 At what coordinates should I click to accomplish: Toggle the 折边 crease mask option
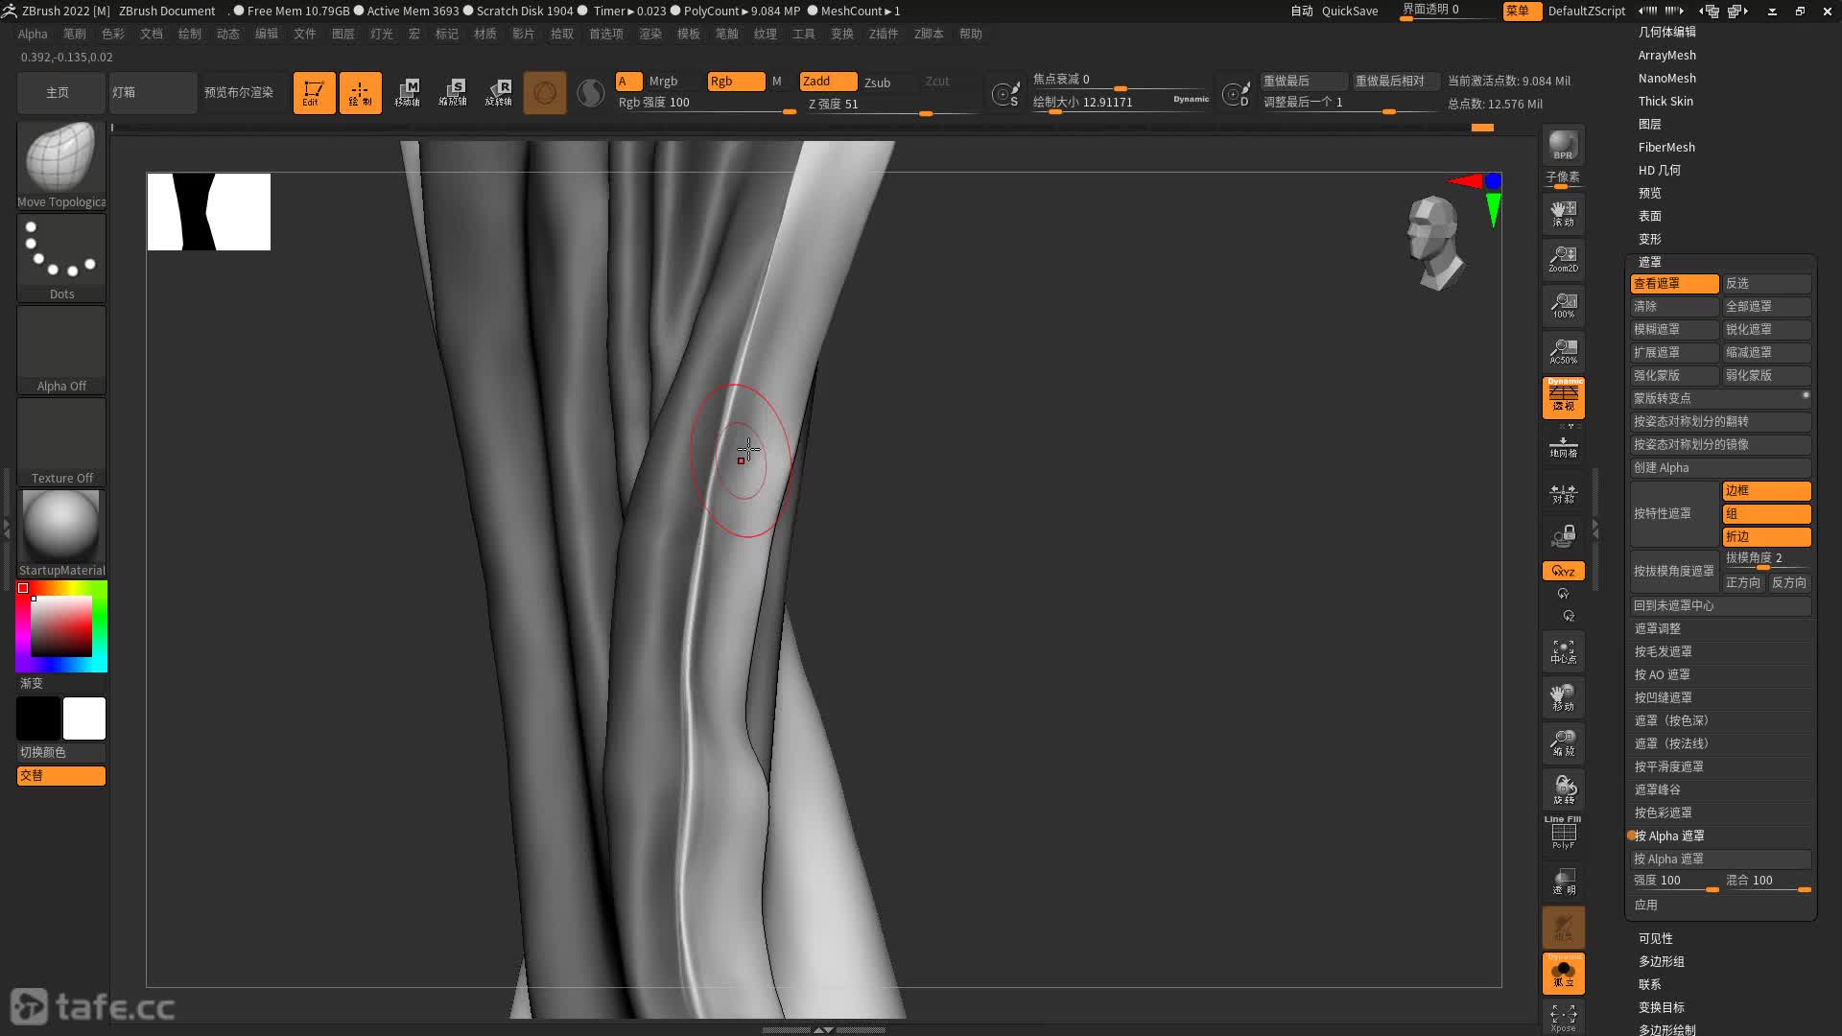[1766, 537]
